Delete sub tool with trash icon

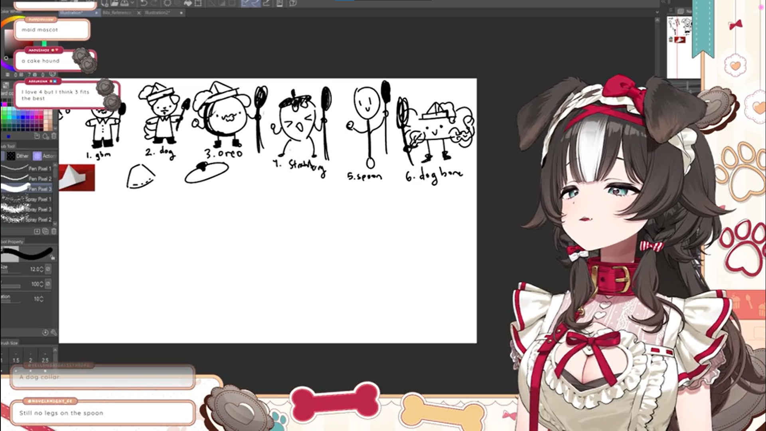54,231
